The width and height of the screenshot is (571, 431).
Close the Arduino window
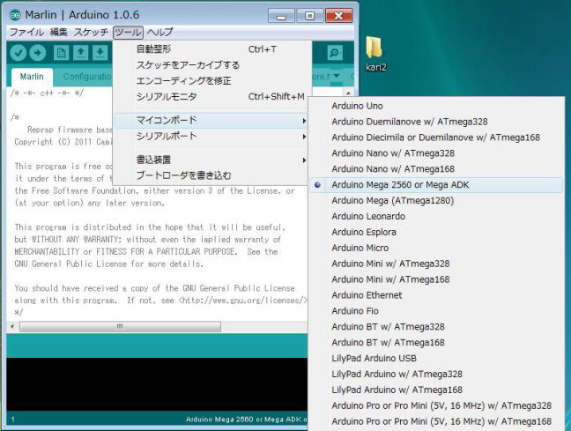338,16
